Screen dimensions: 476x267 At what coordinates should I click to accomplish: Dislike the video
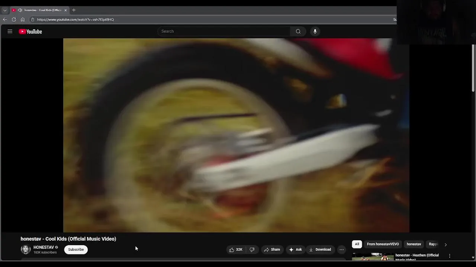pos(252,250)
